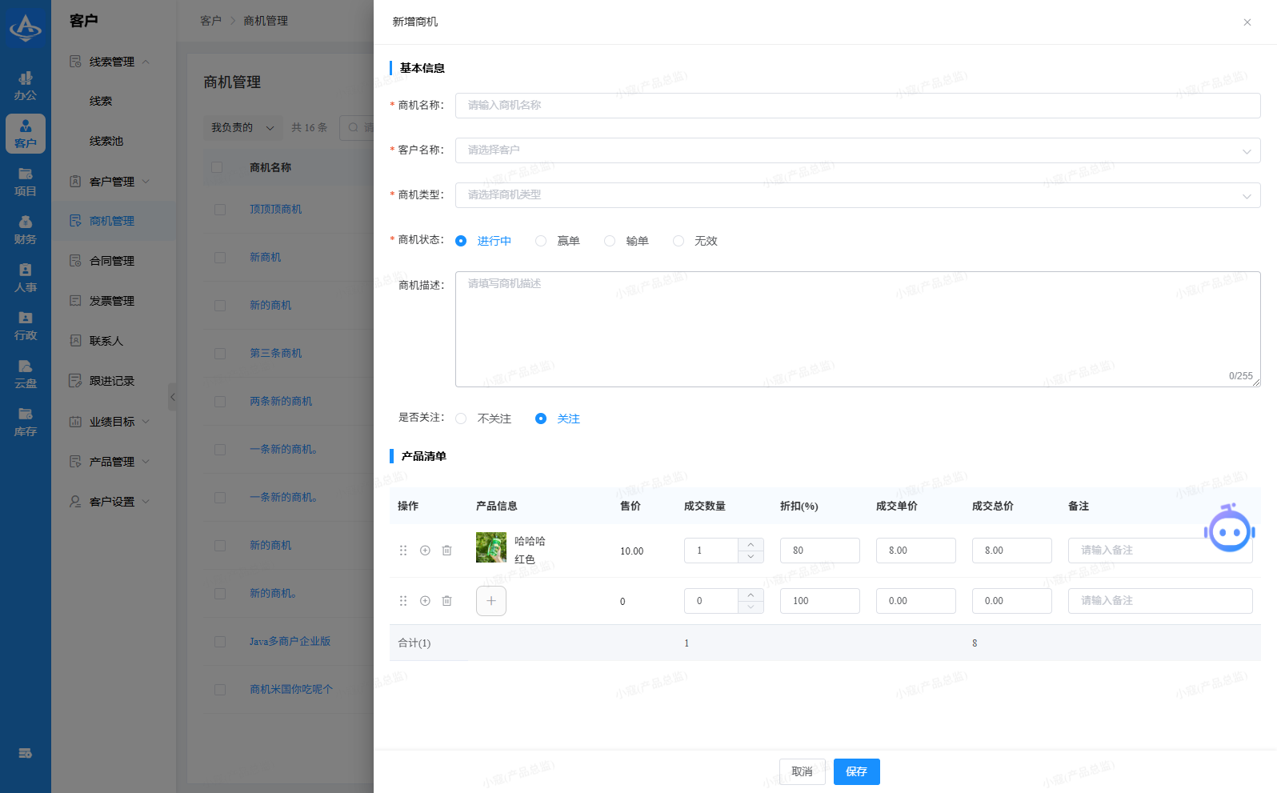Click the 保存 button
Image resolution: width=1277 pixels, height=793 pixels.
(856, 771)
